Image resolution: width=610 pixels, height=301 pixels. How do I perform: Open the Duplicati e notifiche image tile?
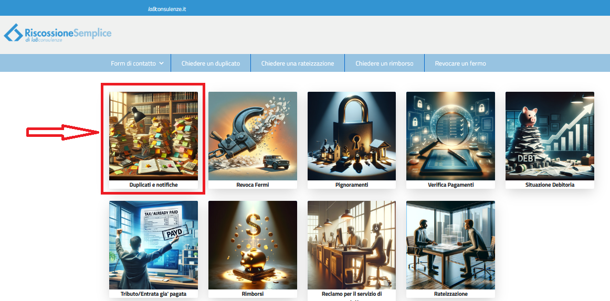coord(153,136)
